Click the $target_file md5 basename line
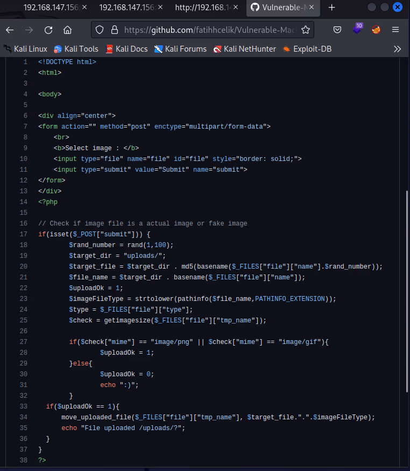This screenshot has width=410, height=471. click(x=225, y=266)
